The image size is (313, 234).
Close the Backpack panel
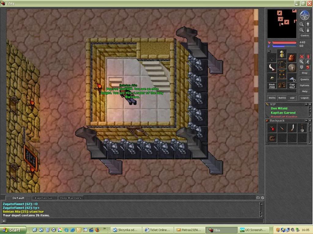[310, 121]
